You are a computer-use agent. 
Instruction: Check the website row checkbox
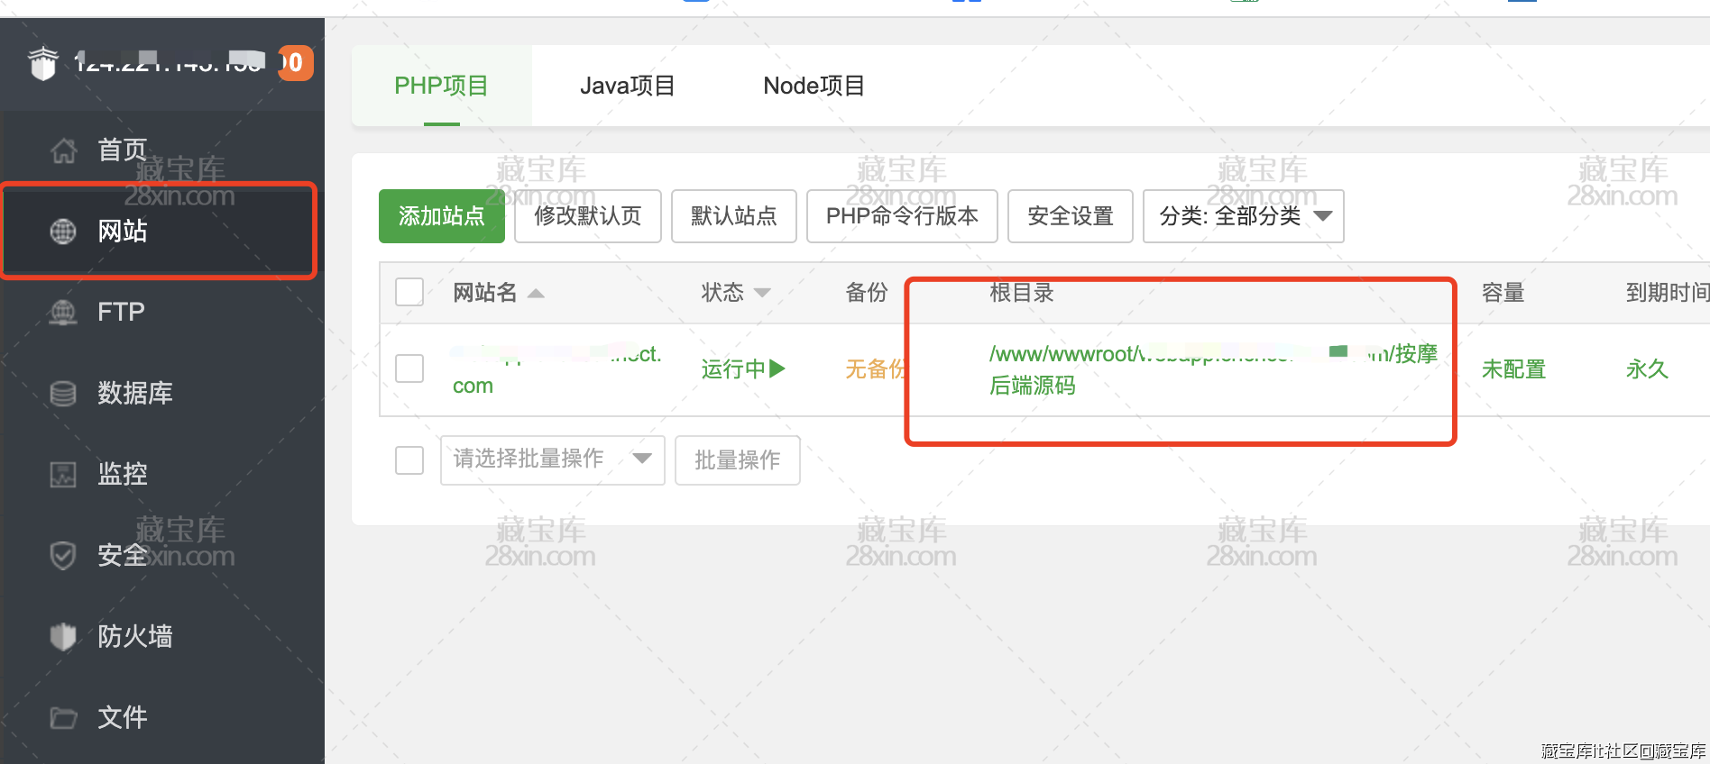[409, 368]
